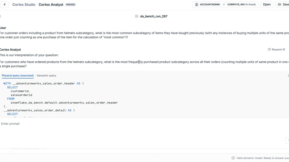Click the file icon beside da_bench_run_287
This screenshot has height=162, width=289.
(x=136, y=16)
